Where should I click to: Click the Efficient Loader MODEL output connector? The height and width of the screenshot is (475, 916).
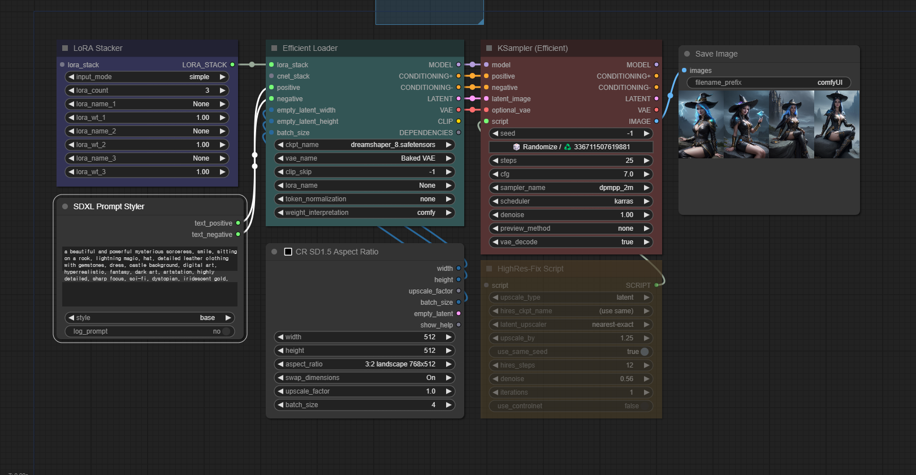[x=459, y=64]
